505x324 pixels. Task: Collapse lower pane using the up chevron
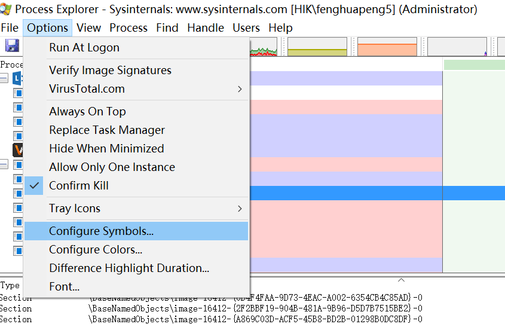tap(401, 280)
